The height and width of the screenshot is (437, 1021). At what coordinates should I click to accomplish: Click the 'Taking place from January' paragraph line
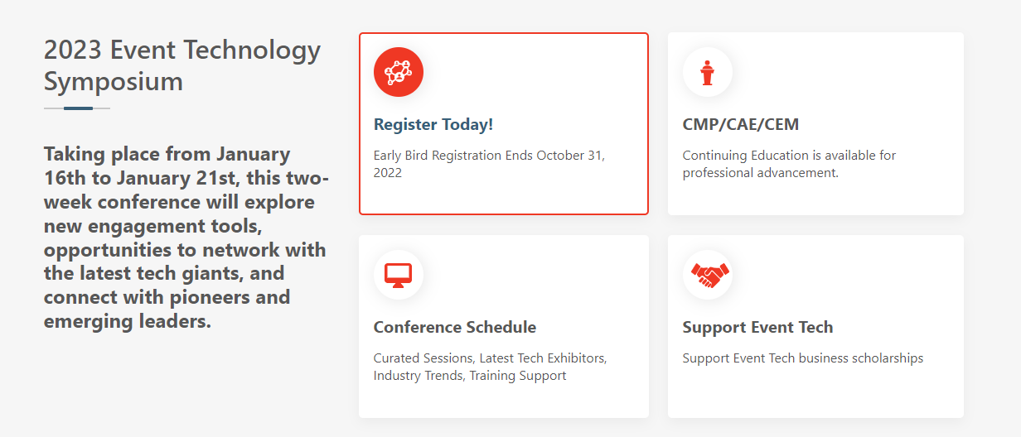[167, 154]
